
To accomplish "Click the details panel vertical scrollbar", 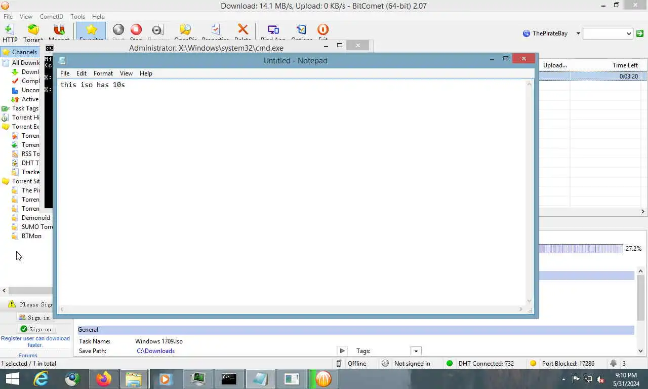I will click(x=640, y=299).
